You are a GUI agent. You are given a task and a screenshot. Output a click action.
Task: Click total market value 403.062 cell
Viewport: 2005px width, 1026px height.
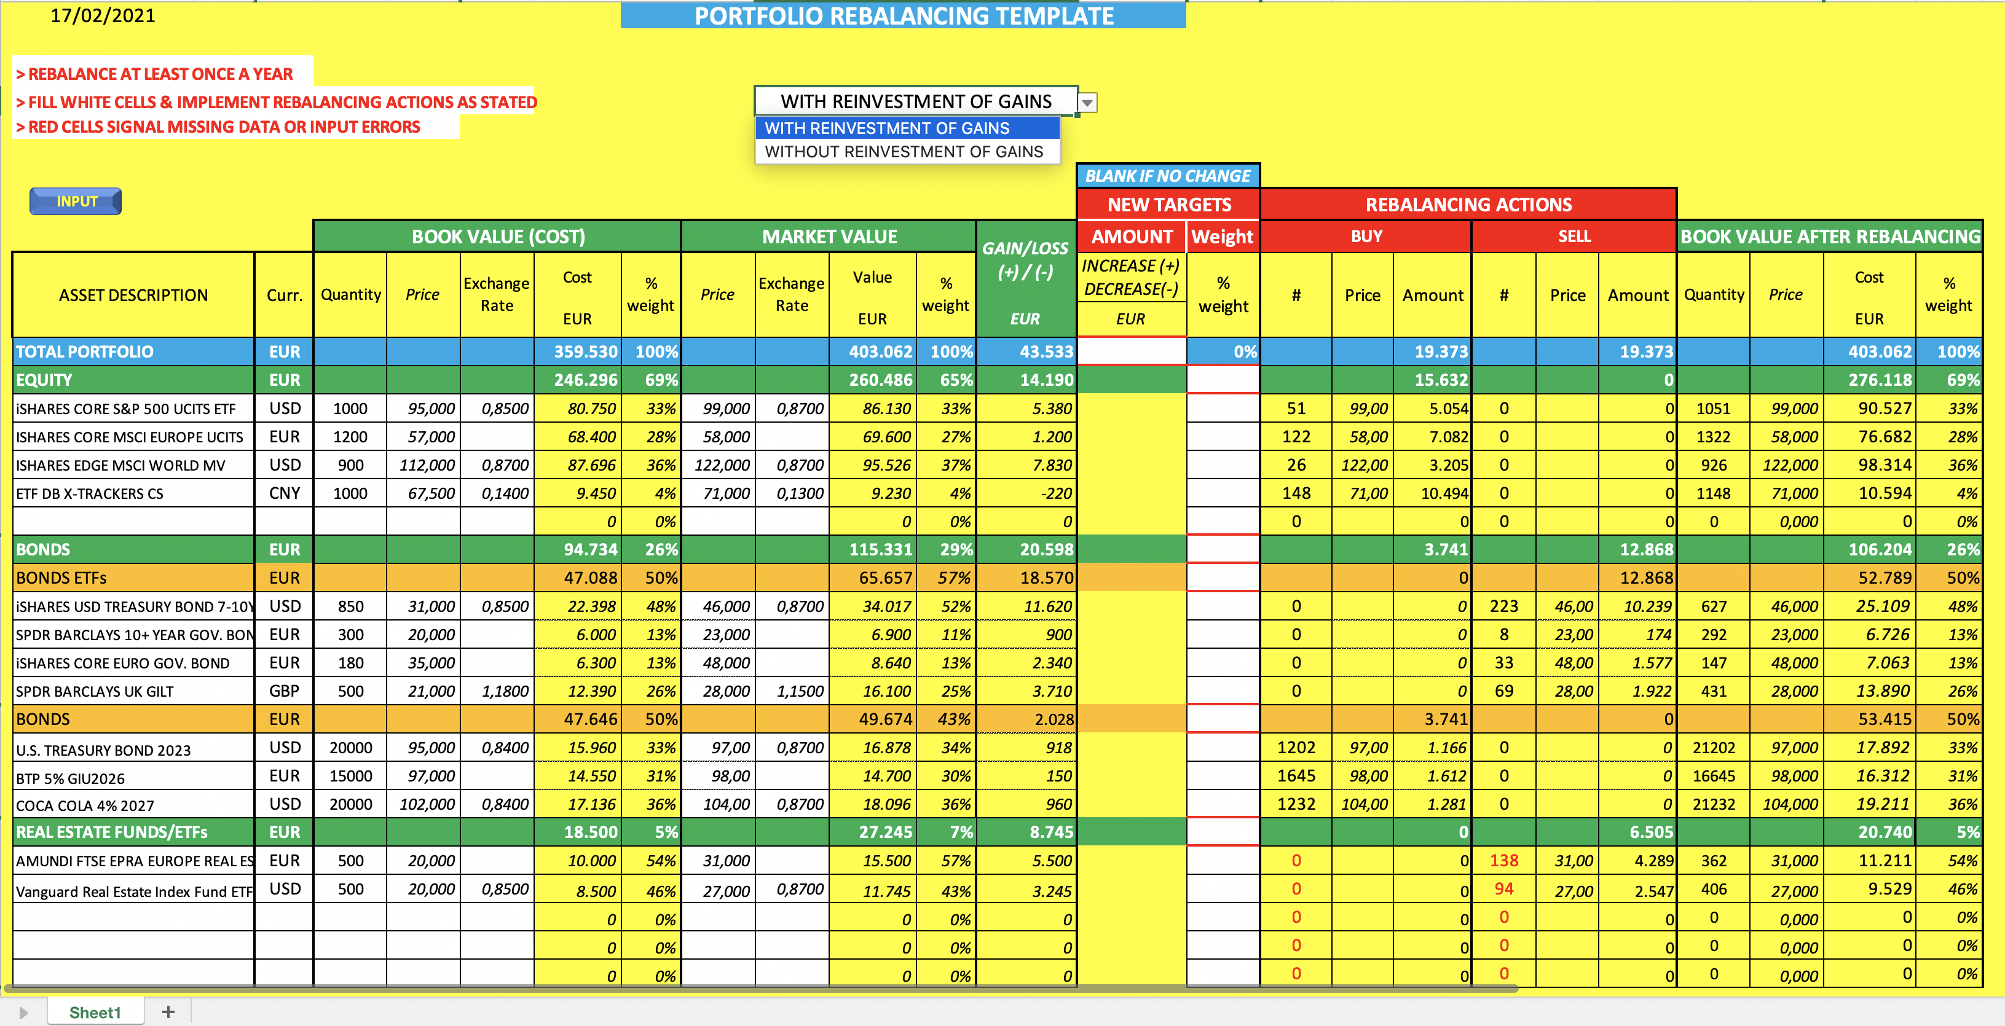coord(873,351)
